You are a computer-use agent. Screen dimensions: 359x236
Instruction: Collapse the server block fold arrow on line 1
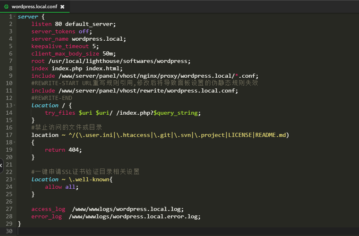point(15,16)
